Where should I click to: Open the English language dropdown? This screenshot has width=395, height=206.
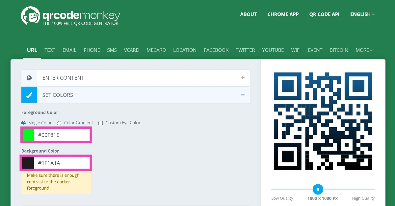point(362,14)
